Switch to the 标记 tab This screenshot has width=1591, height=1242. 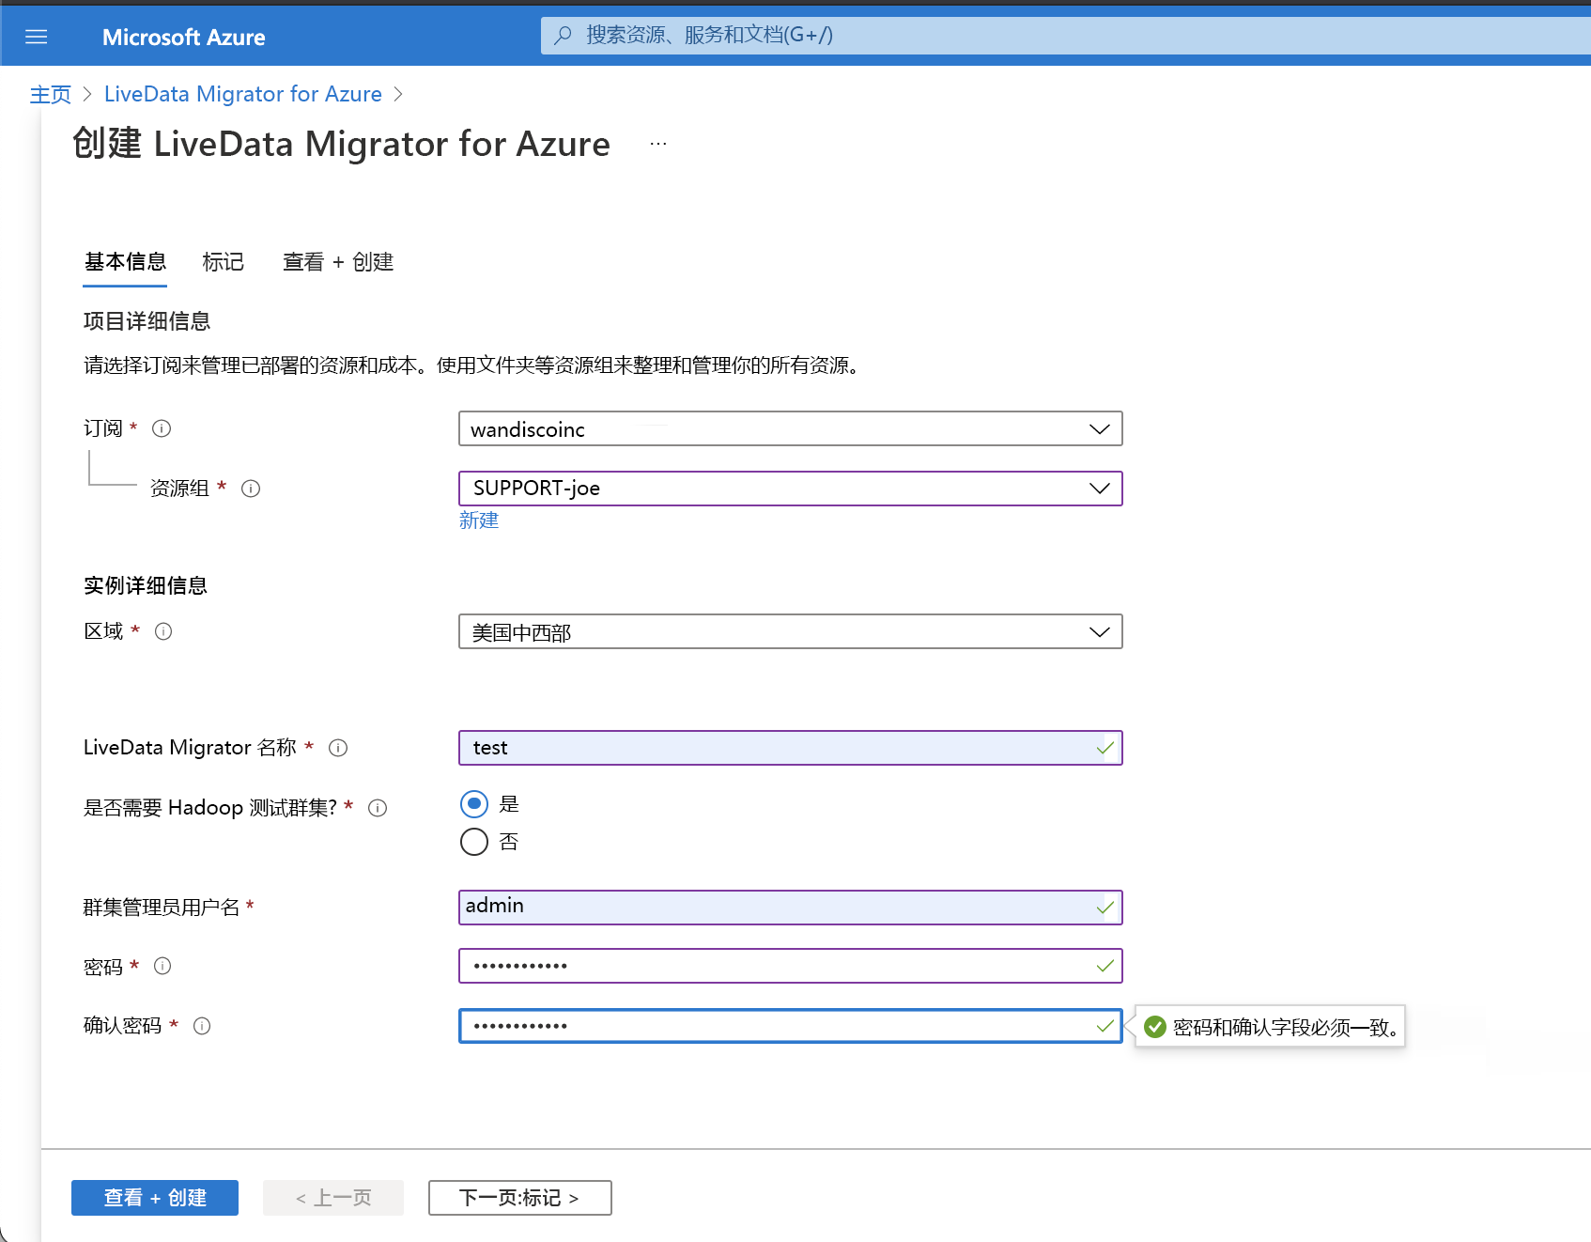[223, 262]
